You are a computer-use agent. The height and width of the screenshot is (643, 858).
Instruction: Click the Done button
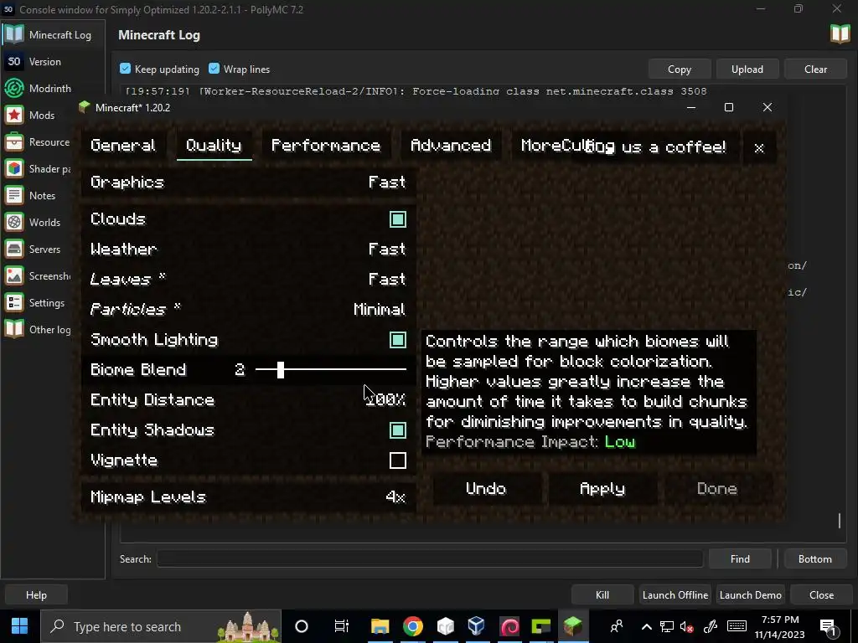click(x=717, y=489)
